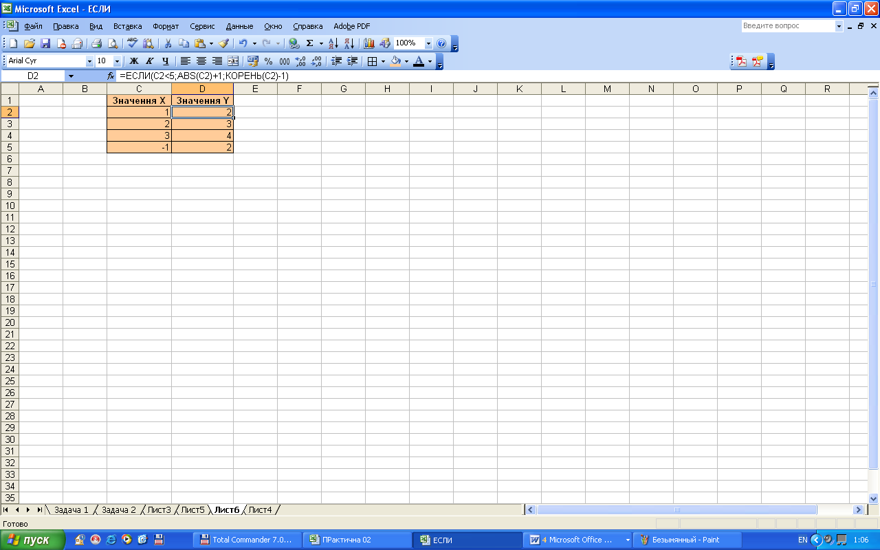Sort descending with the Z-A icon
This screenshot has height=550, width=880.
point(349,43)
